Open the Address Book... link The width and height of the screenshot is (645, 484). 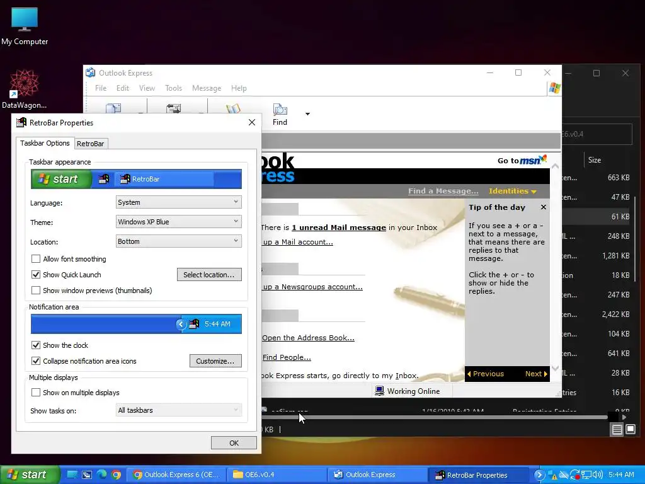[308, 338]
